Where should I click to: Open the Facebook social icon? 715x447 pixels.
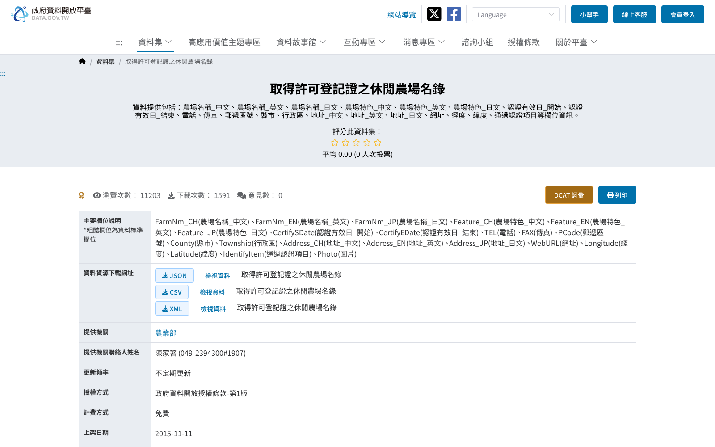454,14
